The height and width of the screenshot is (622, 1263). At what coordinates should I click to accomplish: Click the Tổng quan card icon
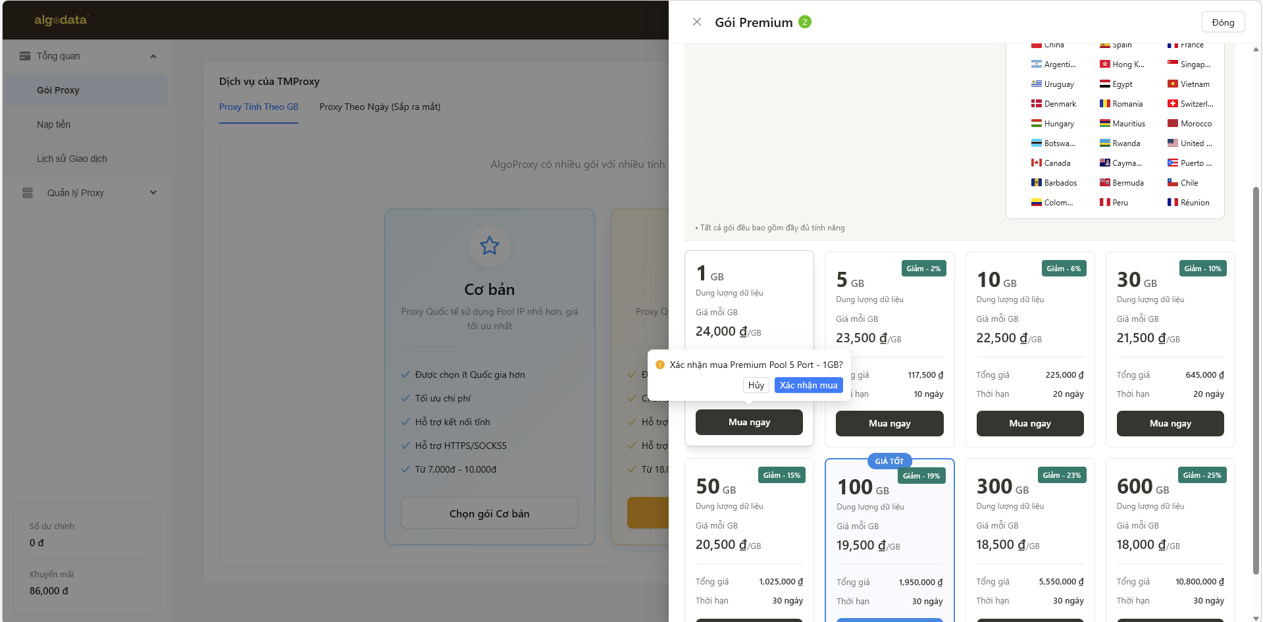coord(25,56)
